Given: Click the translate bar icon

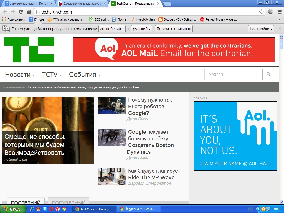Looking at the screenshot, I should point(6,29).
